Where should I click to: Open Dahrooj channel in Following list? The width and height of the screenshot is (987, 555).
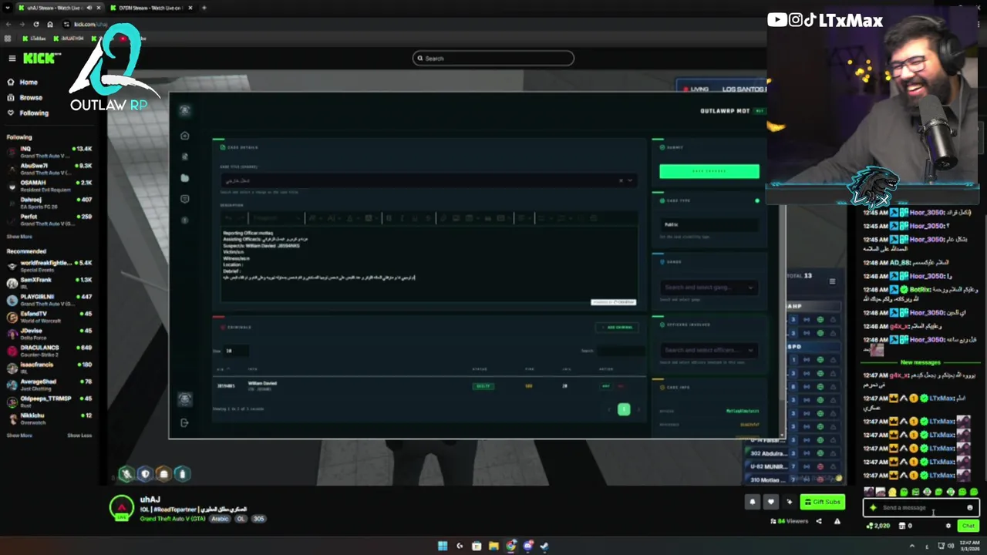point(49,203)
